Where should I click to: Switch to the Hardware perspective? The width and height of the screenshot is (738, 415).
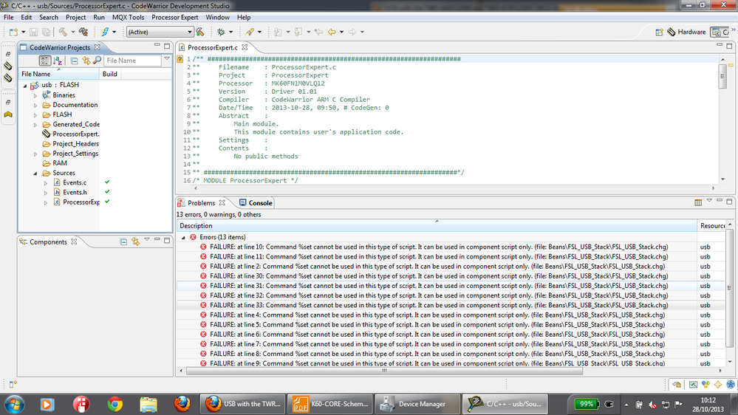click(686, 32)
